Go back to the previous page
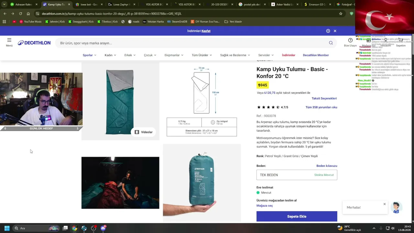Image resolution: width=414 pixels, height=233 pixels. [x=5, y=14]
